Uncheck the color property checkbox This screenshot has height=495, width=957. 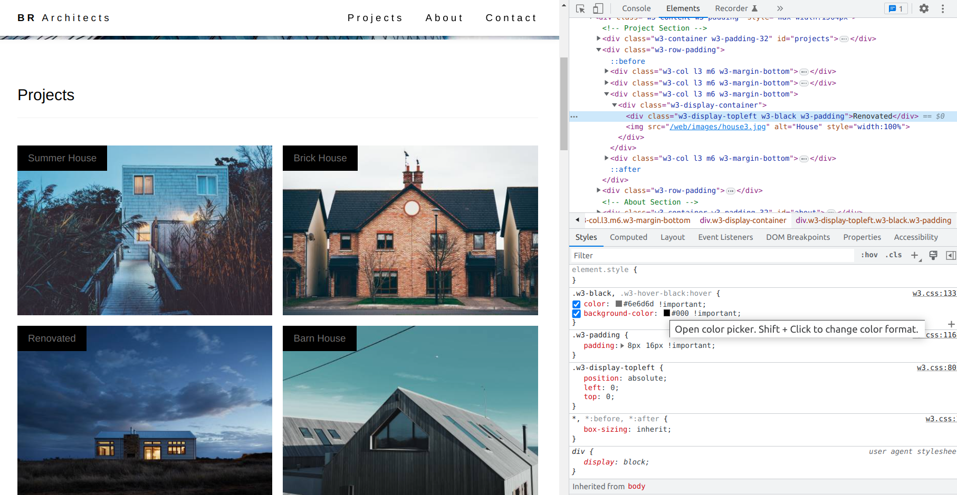[576, 304]
